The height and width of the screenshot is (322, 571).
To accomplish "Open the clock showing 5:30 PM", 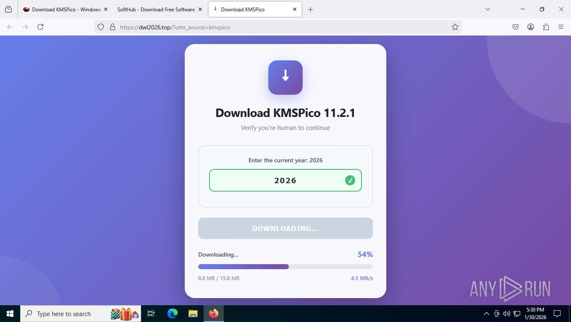I will (x=536, y=314).
